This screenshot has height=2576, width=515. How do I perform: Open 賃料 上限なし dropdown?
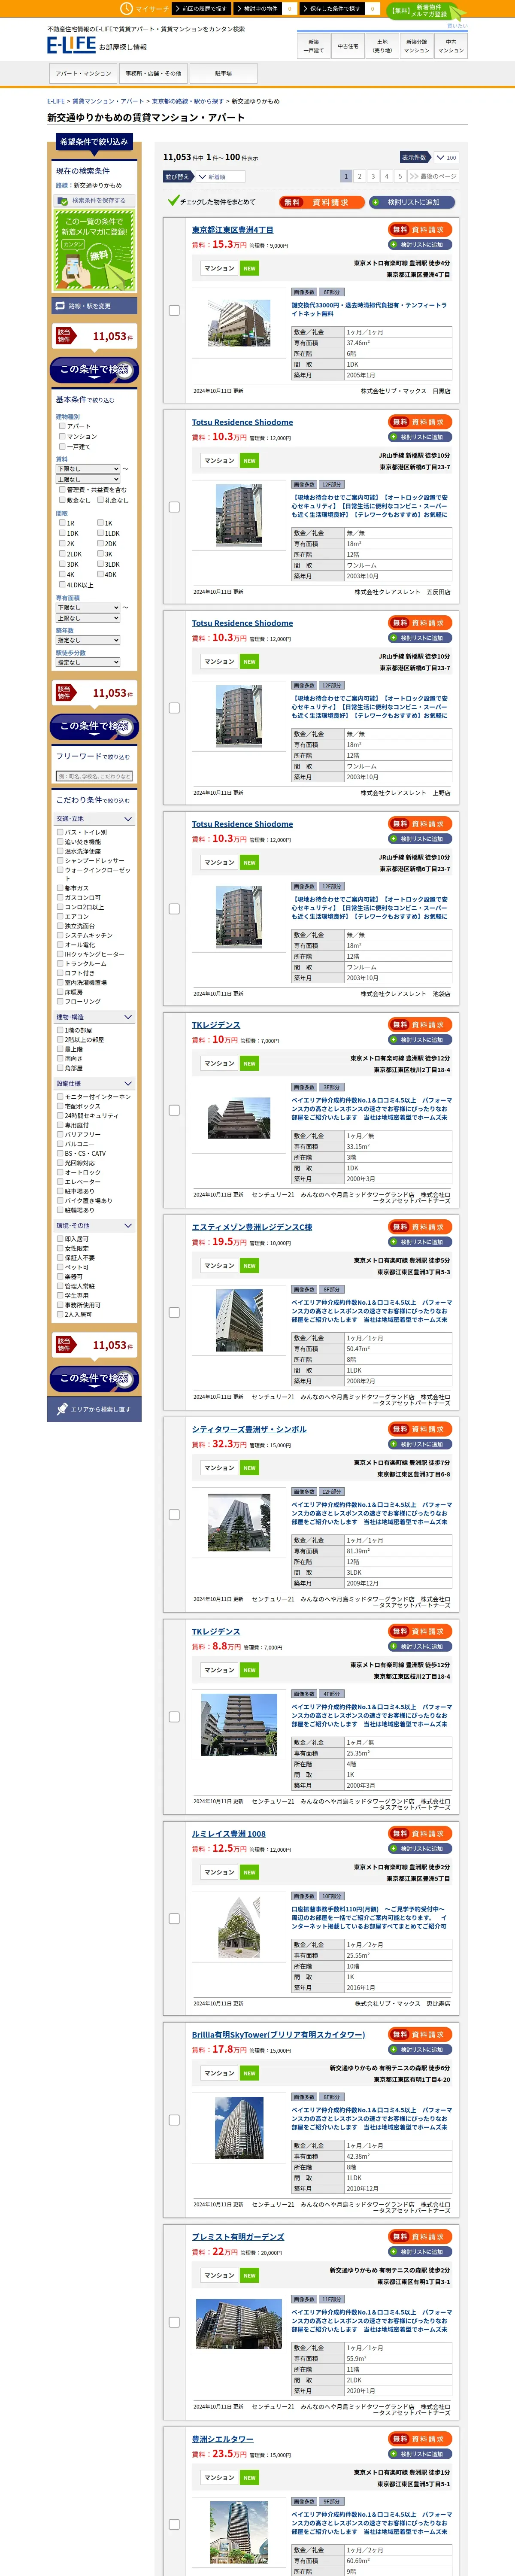(88, 479)
